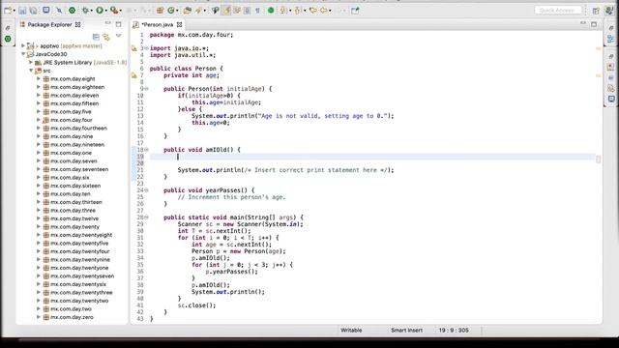Select the Person.java editor tab
Image resolution: width=619 pixels, height=348 pixels.
click(x=157, y=24)
